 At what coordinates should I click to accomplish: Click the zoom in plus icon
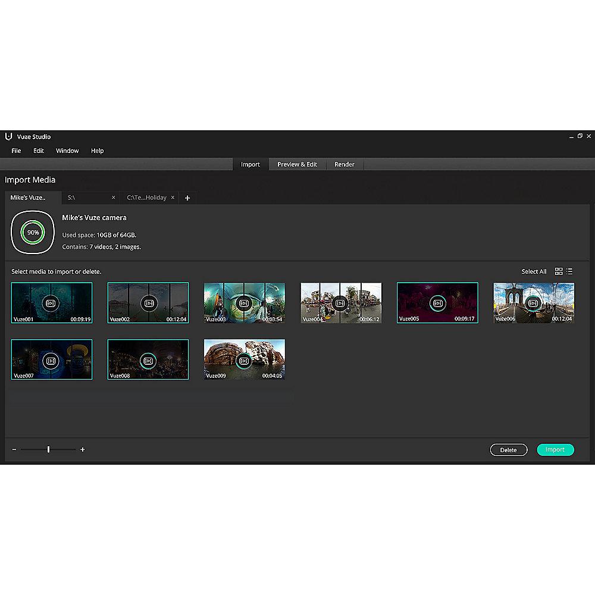tap(83, 449)
